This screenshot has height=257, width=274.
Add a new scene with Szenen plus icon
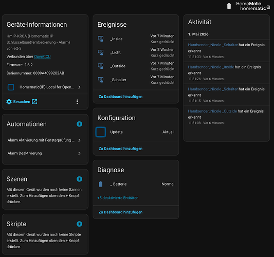coord(79,179)
